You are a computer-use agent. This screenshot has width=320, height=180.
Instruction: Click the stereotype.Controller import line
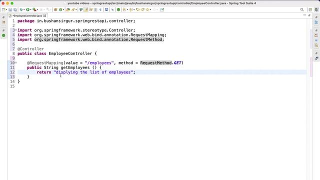[76, 30]
